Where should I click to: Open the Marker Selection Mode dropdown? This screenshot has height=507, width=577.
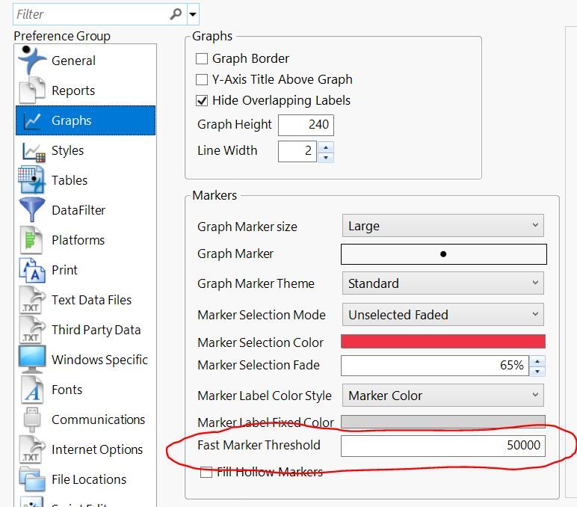pos(442,314)
